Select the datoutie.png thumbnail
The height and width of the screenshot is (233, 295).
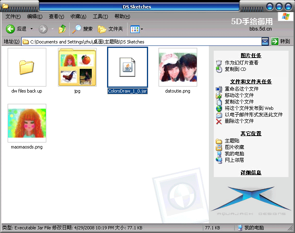[178, 67]
